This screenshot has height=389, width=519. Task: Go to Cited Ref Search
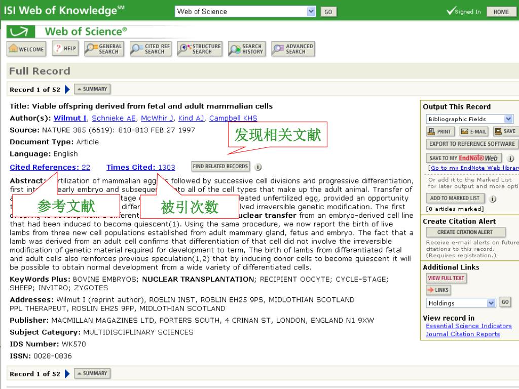(x=150, y=49)
